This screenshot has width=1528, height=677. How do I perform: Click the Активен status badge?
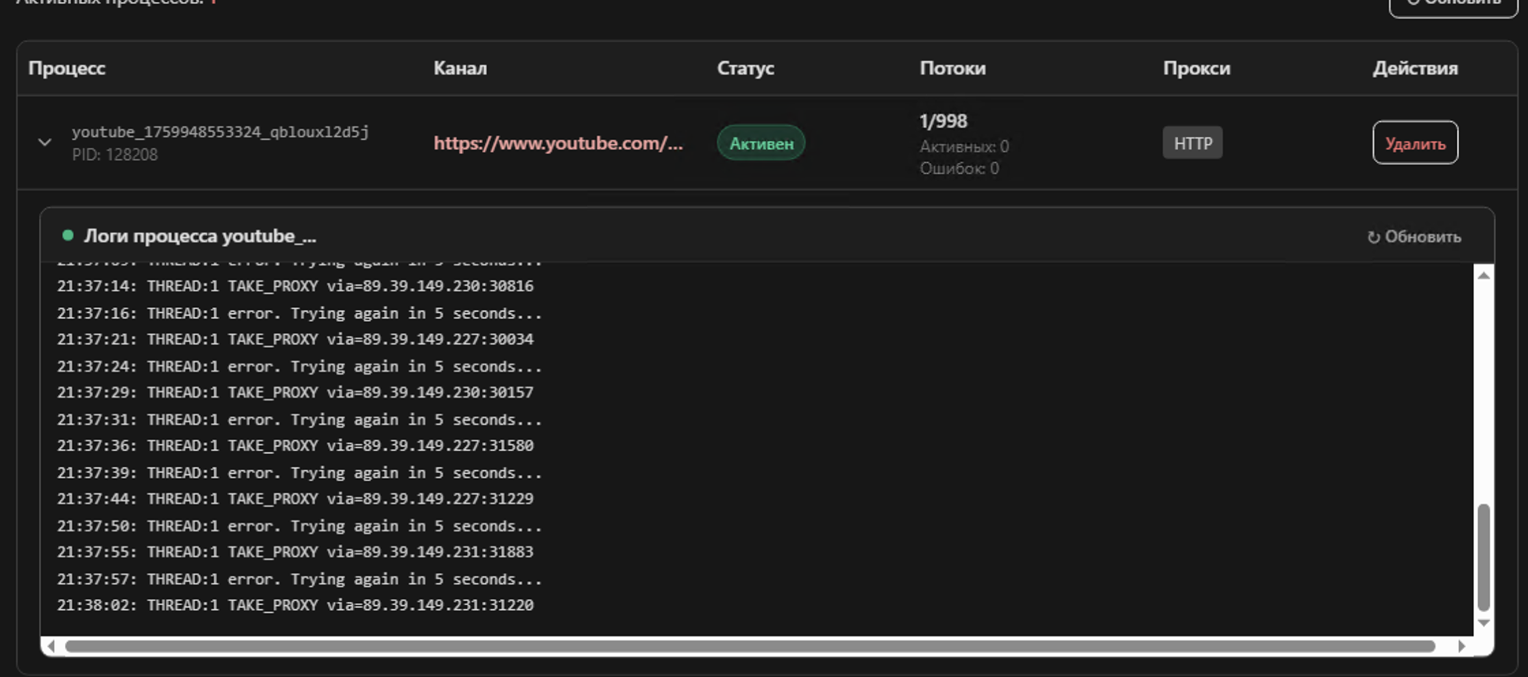coord(761,143)
